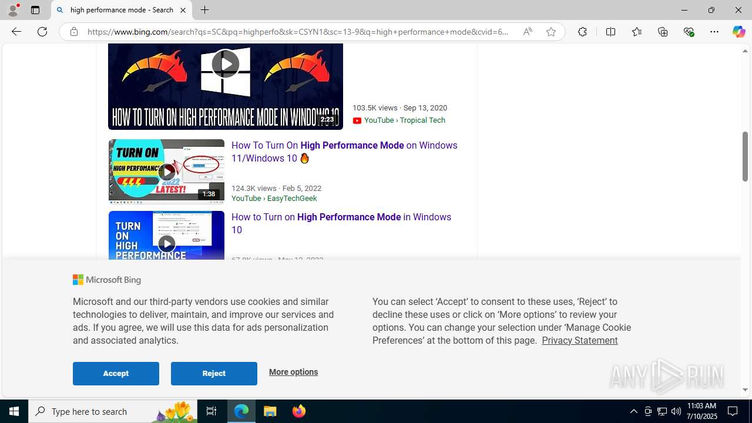Image resolution: width=752 pixels, height=423 pixels.
Task: Open the Windows Start menu
Action: click(x=14, y=411)
